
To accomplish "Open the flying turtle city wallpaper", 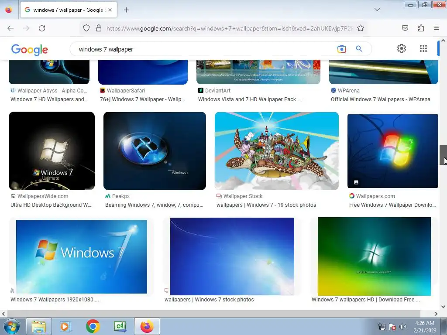I will pos(276,150).
